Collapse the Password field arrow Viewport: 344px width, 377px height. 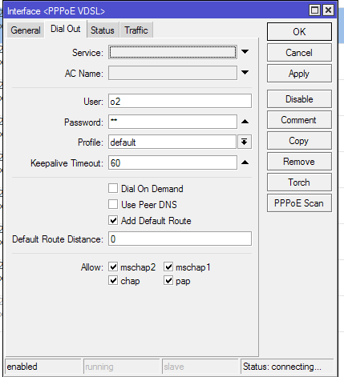point(245,122)
